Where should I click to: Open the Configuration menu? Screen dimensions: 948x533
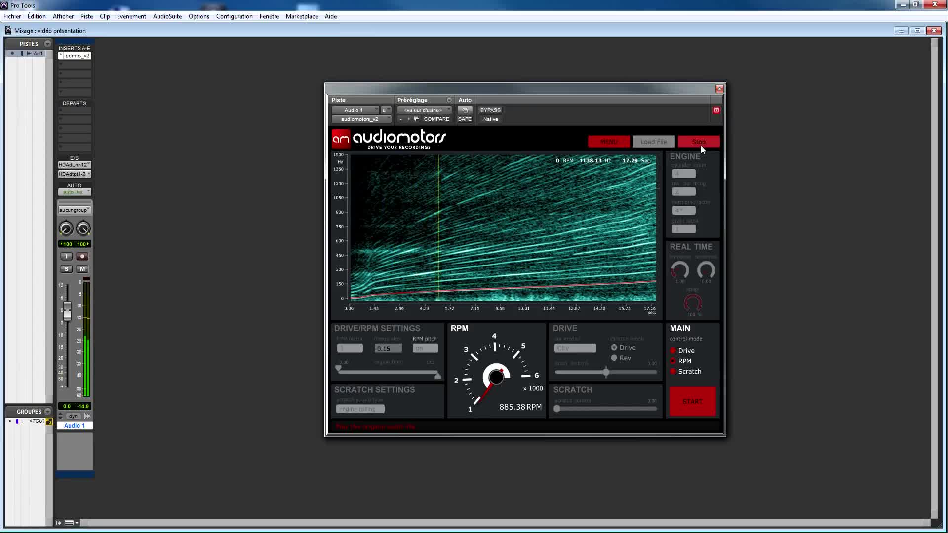coord(234,16)
